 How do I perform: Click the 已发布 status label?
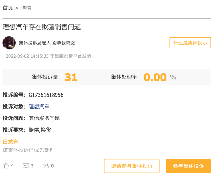click(10, 142)
